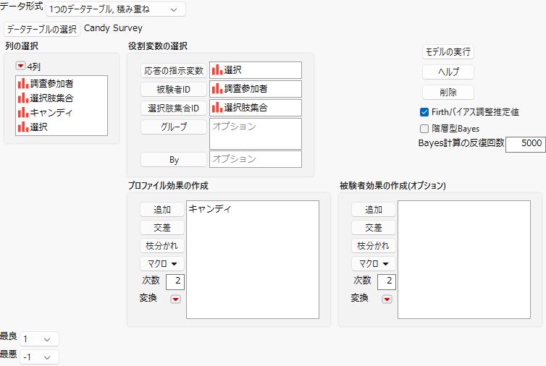Open the データ形式 dropdown
Screen dimensions: 546x366
point(116,9)
